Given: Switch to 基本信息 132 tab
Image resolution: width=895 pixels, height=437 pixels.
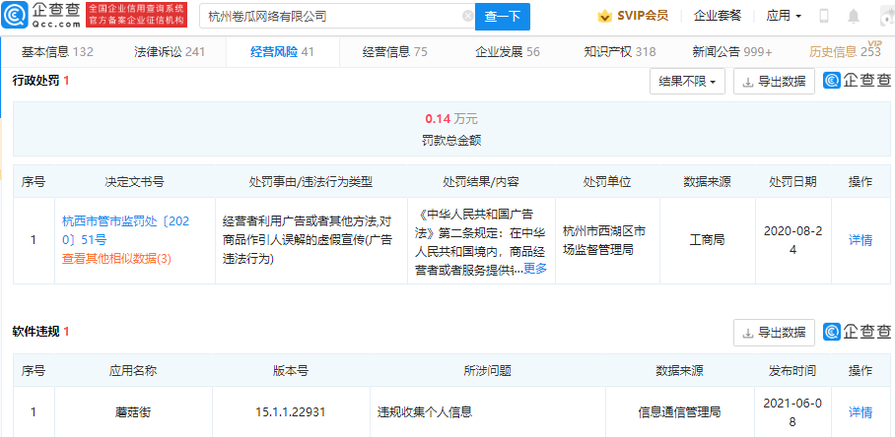Looking at the screenshot, I should click(57, 52).
